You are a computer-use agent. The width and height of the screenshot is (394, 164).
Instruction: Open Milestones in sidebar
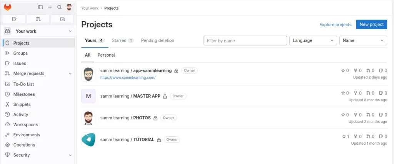pos(39,94)
